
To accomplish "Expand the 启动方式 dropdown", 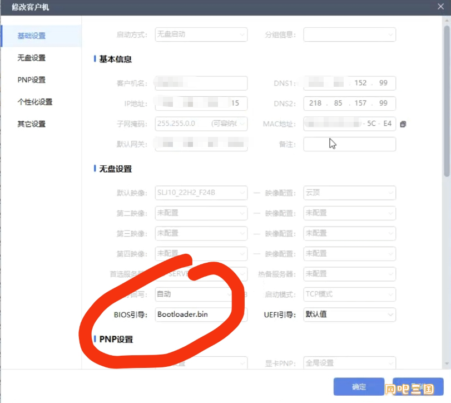I will click(201, 35).
